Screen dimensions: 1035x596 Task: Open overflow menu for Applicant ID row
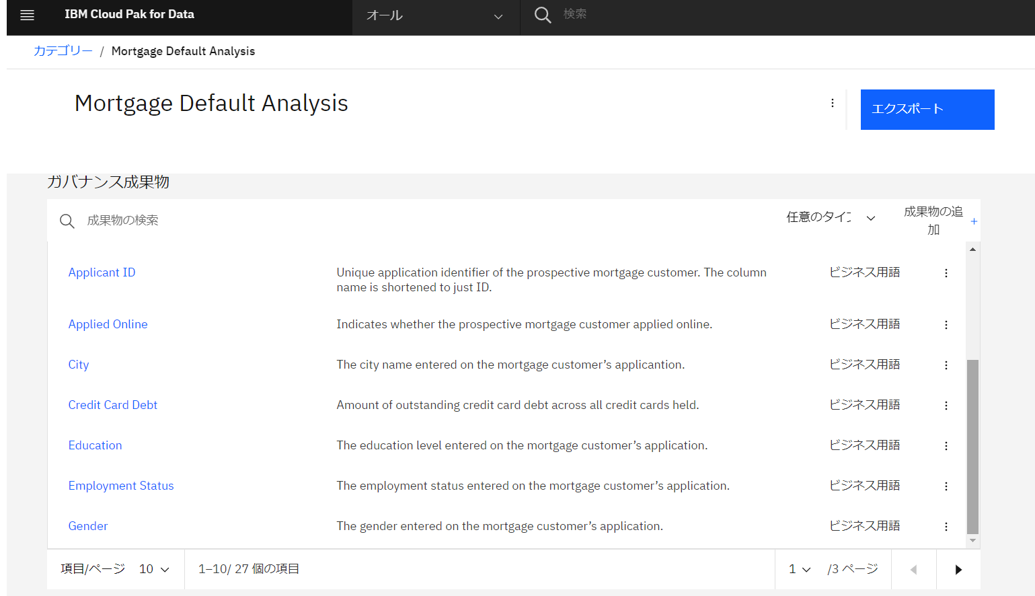(x=946, y=273)
